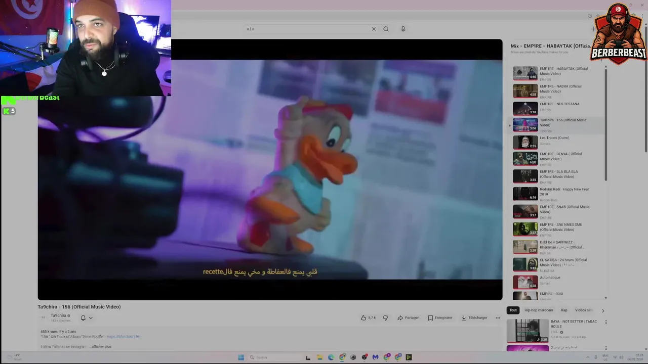Show hidden system tray icons chevron
Image resolution: width=648 pixels, height=364 pixels.
[x=588, y=357]
